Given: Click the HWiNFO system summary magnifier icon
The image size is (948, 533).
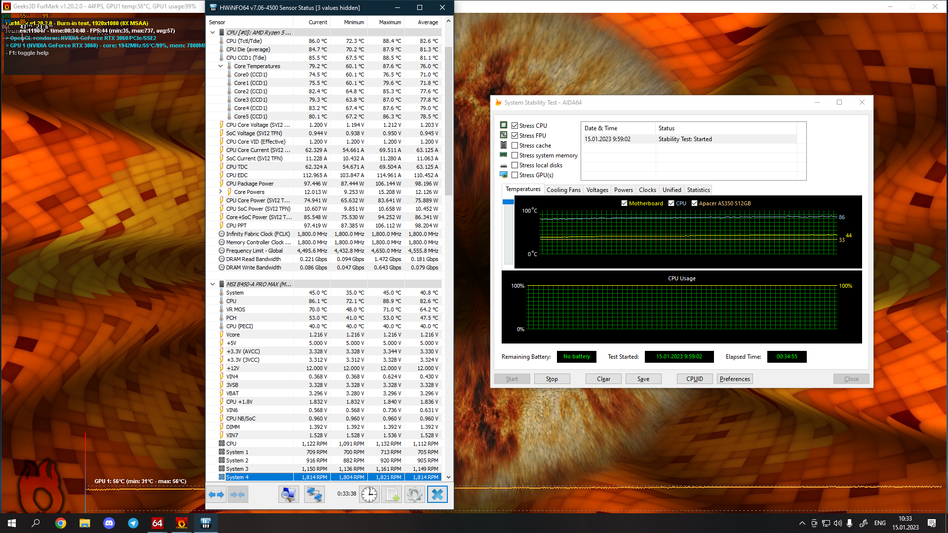Looking at the screenshot, I should coord(288,495).
